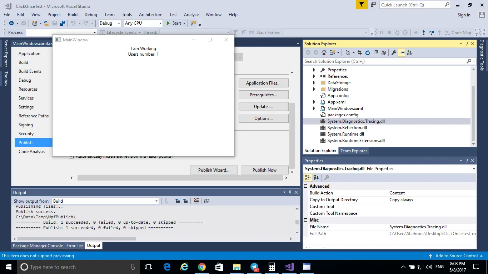The height and width of the screenshot is (274, 488).
Task: Toggle word wrap in the Output panel
Action: 207,201
